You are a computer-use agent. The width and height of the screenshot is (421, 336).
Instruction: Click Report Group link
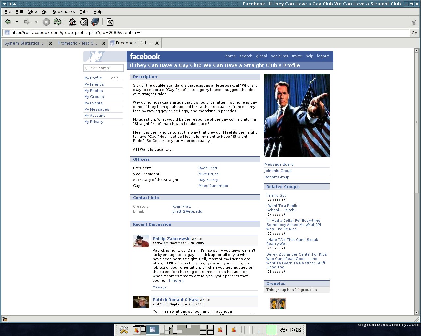point(277,177)
